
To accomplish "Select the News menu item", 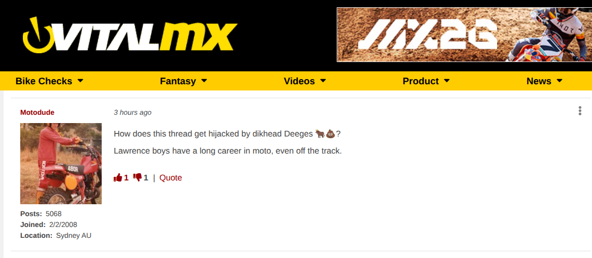I will [539, 81].
